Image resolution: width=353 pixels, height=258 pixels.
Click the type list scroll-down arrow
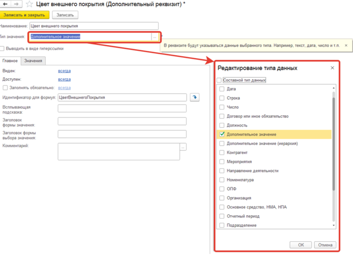point(334,226)
